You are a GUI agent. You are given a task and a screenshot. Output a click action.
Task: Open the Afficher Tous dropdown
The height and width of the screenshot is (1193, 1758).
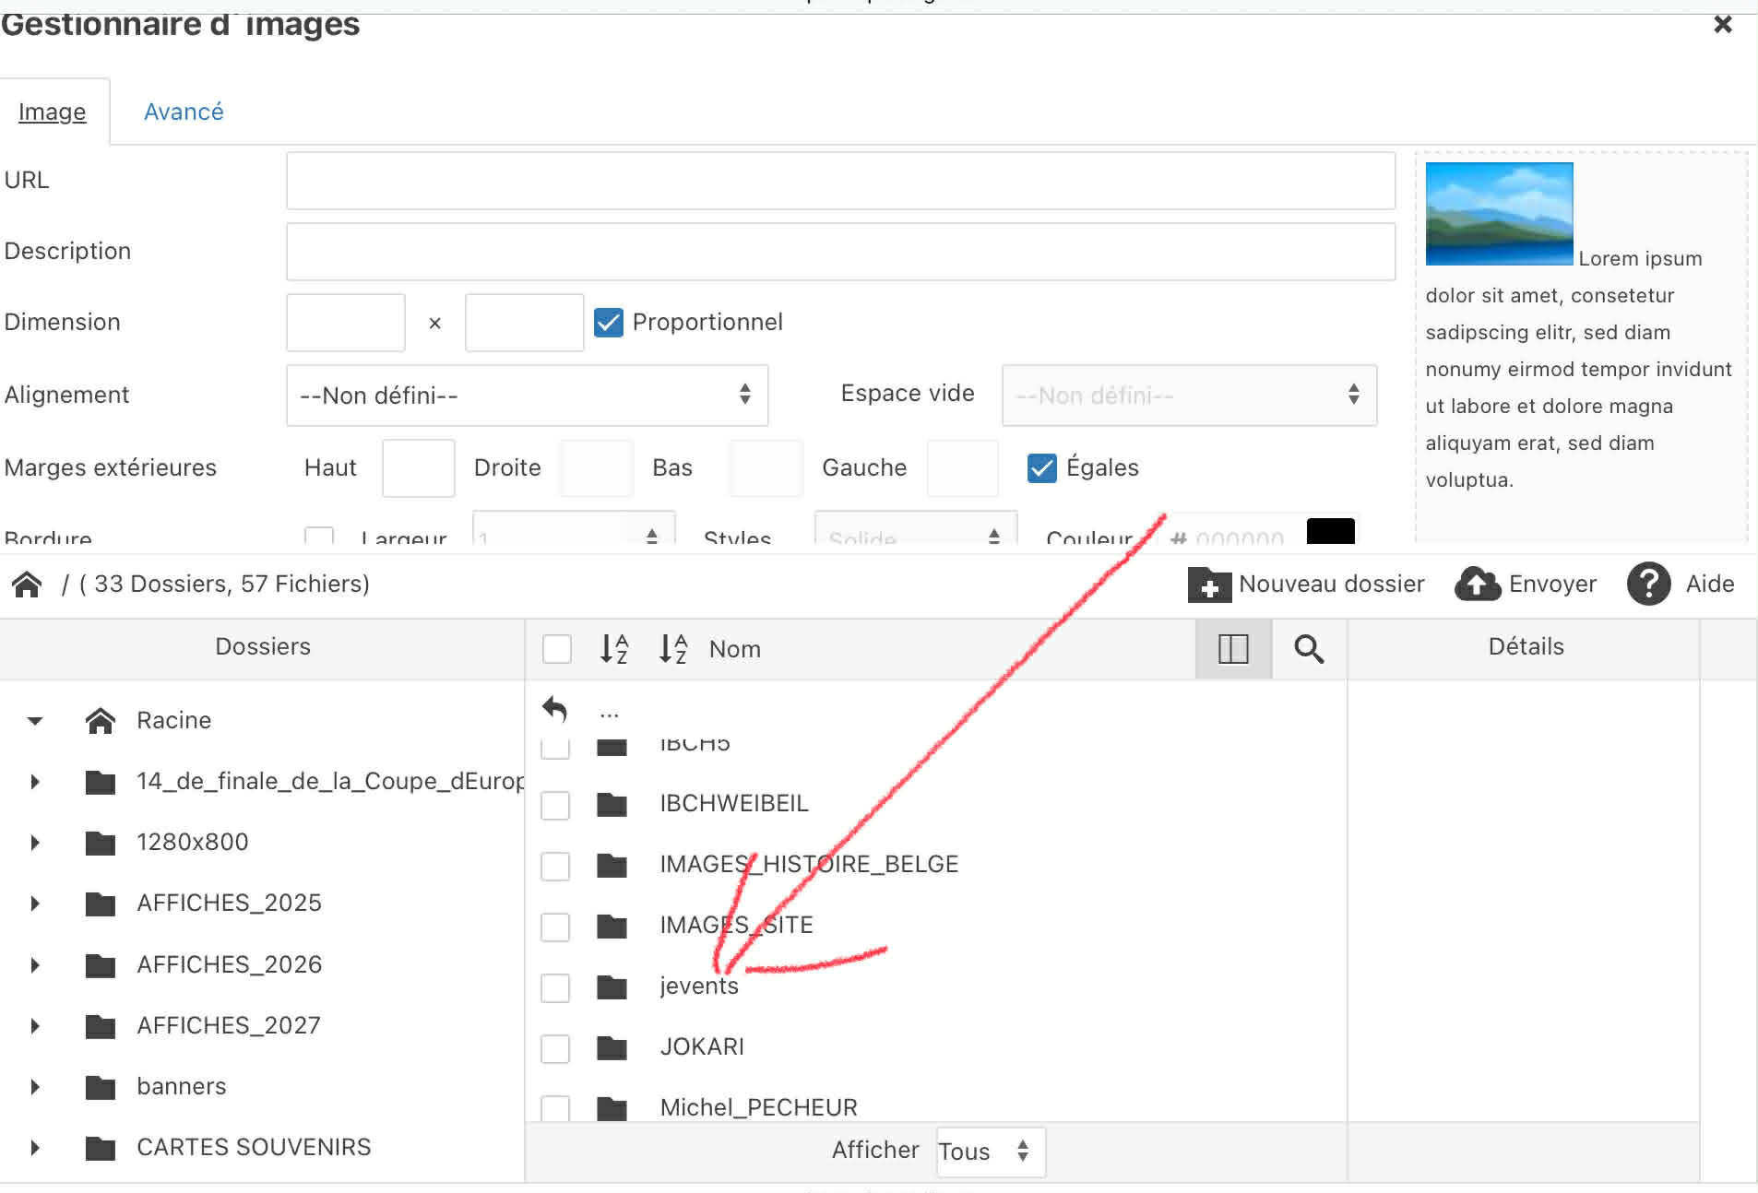(x=990, y=1152)
